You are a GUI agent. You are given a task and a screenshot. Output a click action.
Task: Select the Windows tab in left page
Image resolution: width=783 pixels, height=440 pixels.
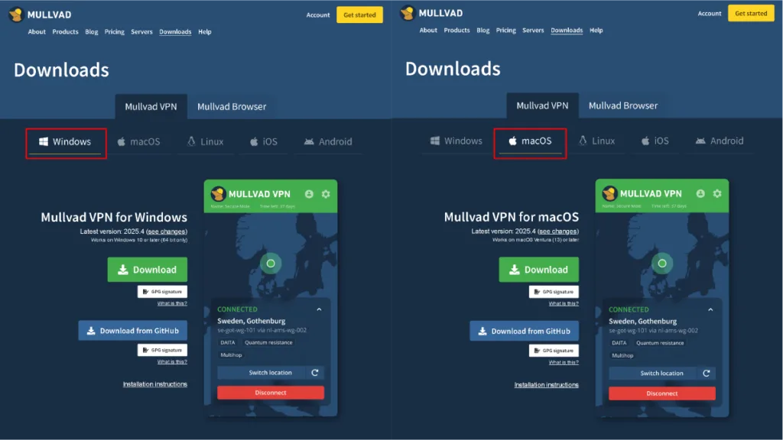pos(66,141)
